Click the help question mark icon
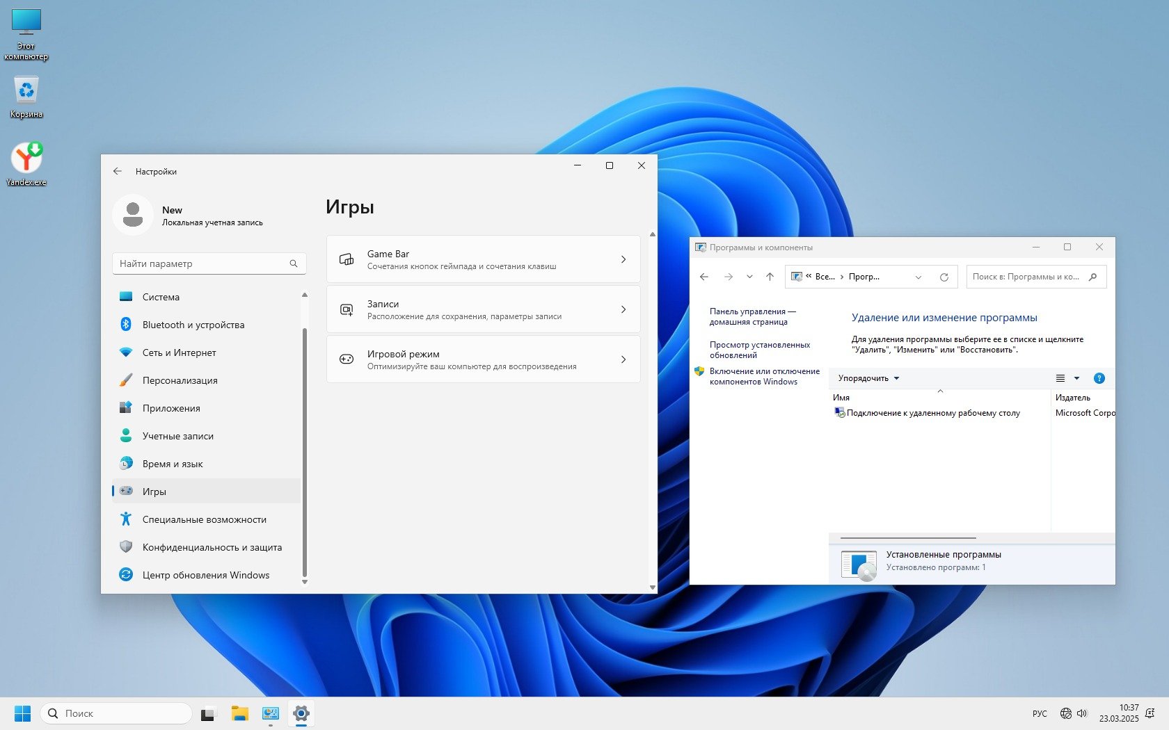This screenshot has width=1169, height=730. [x=1099, y=378]
